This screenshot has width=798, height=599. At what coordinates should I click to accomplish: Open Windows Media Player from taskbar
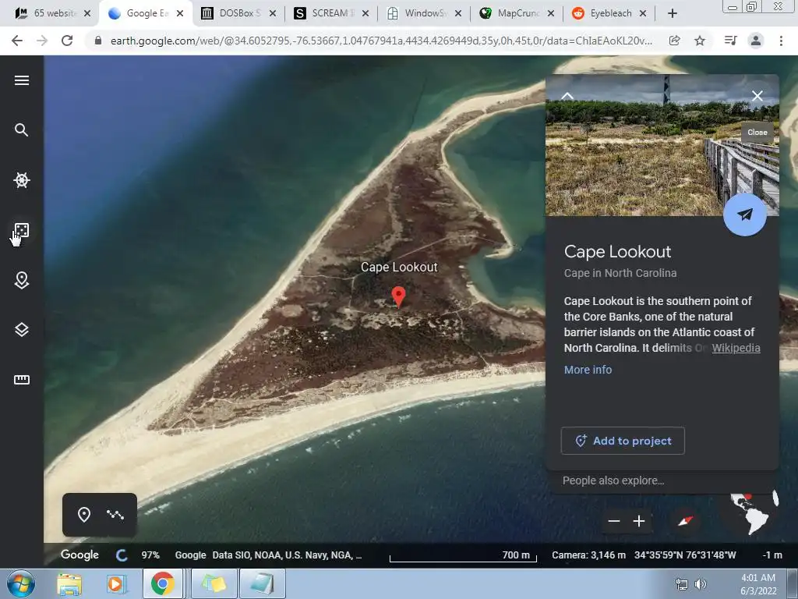pos(115,583)
